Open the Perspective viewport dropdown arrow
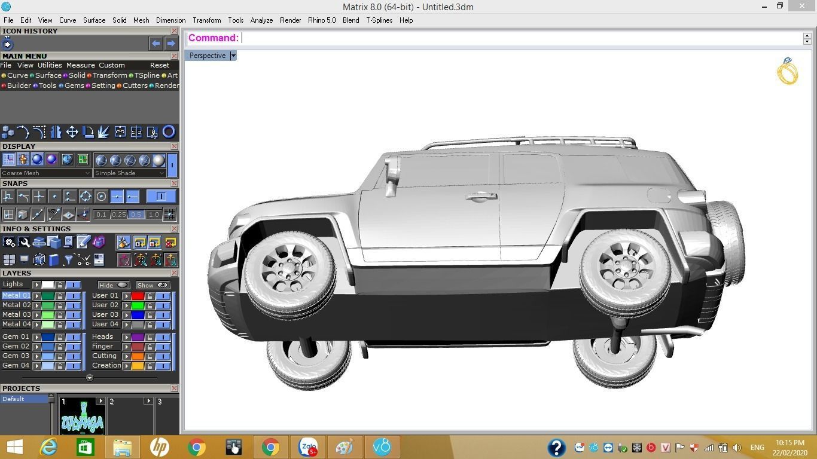This screenshot has height=459, width=817. (233, 56)
